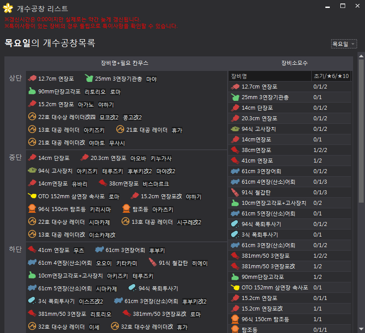Click the depth charge icon beside 3식 폭뢰투사기 in 하단

click(x=32, y=301)
